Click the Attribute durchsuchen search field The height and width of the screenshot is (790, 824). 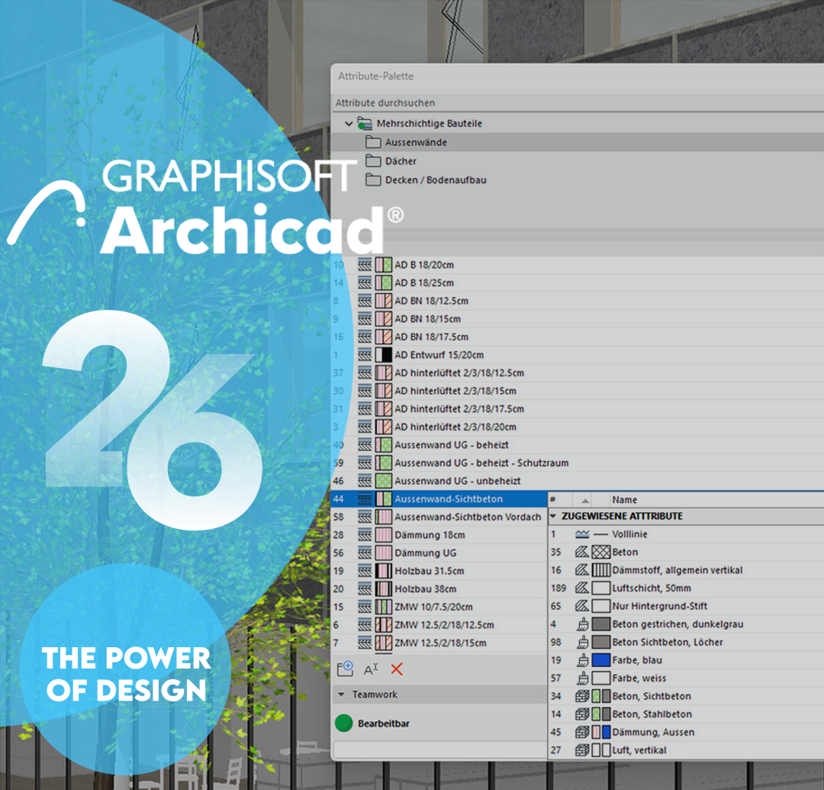578,103
